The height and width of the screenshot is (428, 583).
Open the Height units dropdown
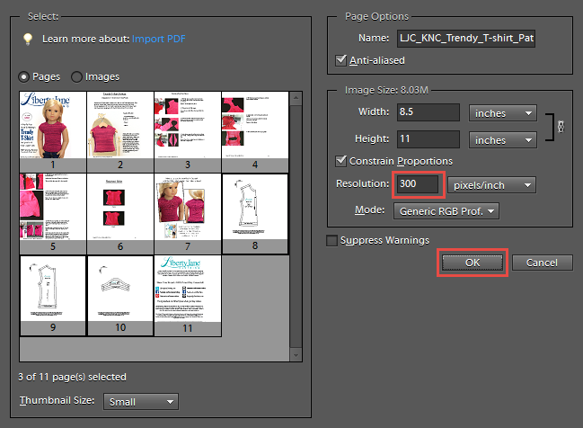pyautogui.click(x=502, y=140)
